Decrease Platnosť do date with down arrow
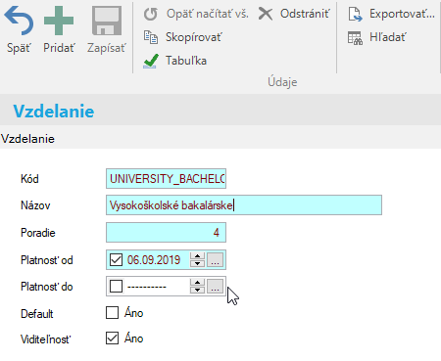 (x=197, y=290)
